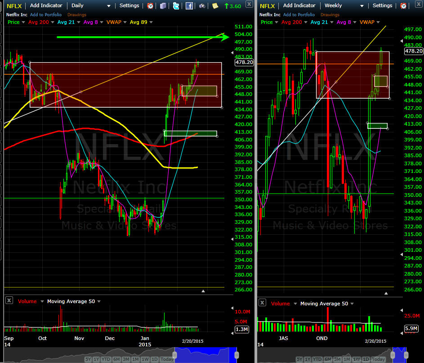Open the alarm clock alert icon in weekly chart
Image resolution: width=424 pixels, height=363 pixels.
(403, 6)
